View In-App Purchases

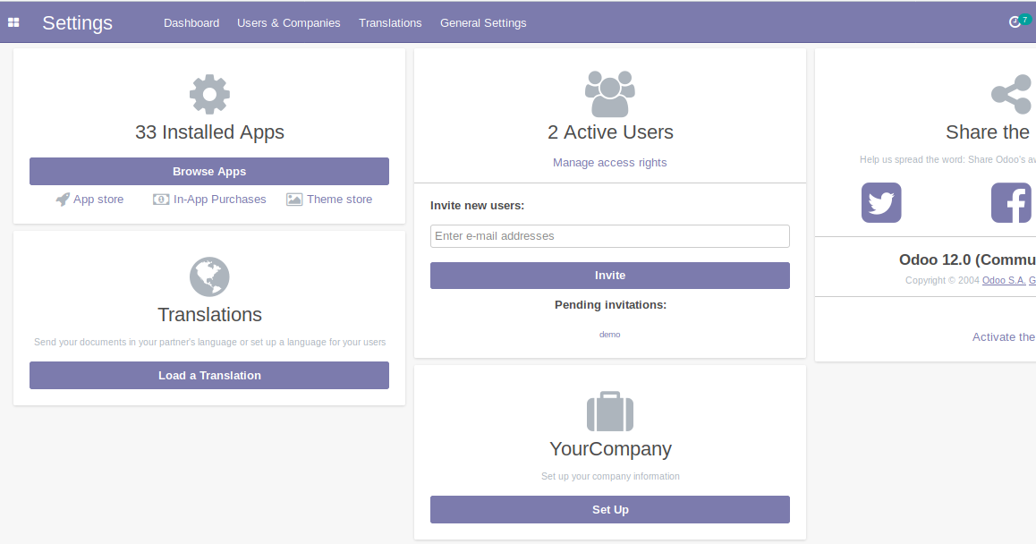pyautogui.click(x=209, y=199)
